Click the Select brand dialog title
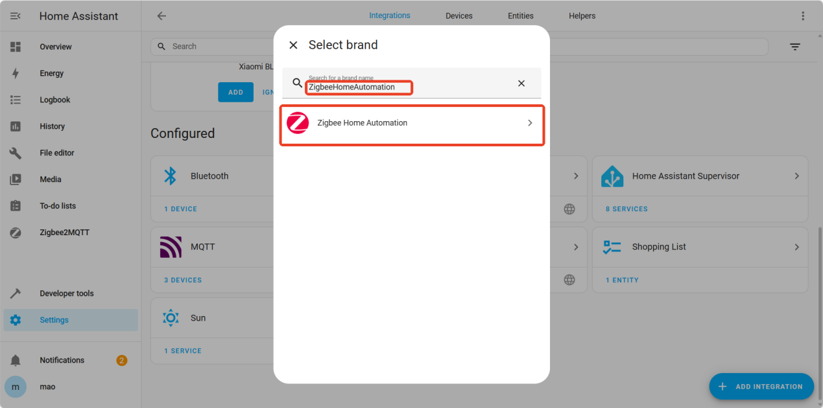The width and height of the screenshot is (823, 408). coord(343,45)
